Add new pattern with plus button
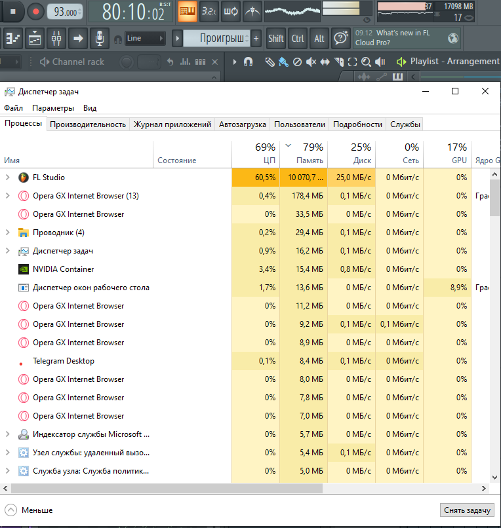This screenshot has width=501, height=528. point(256,39)
